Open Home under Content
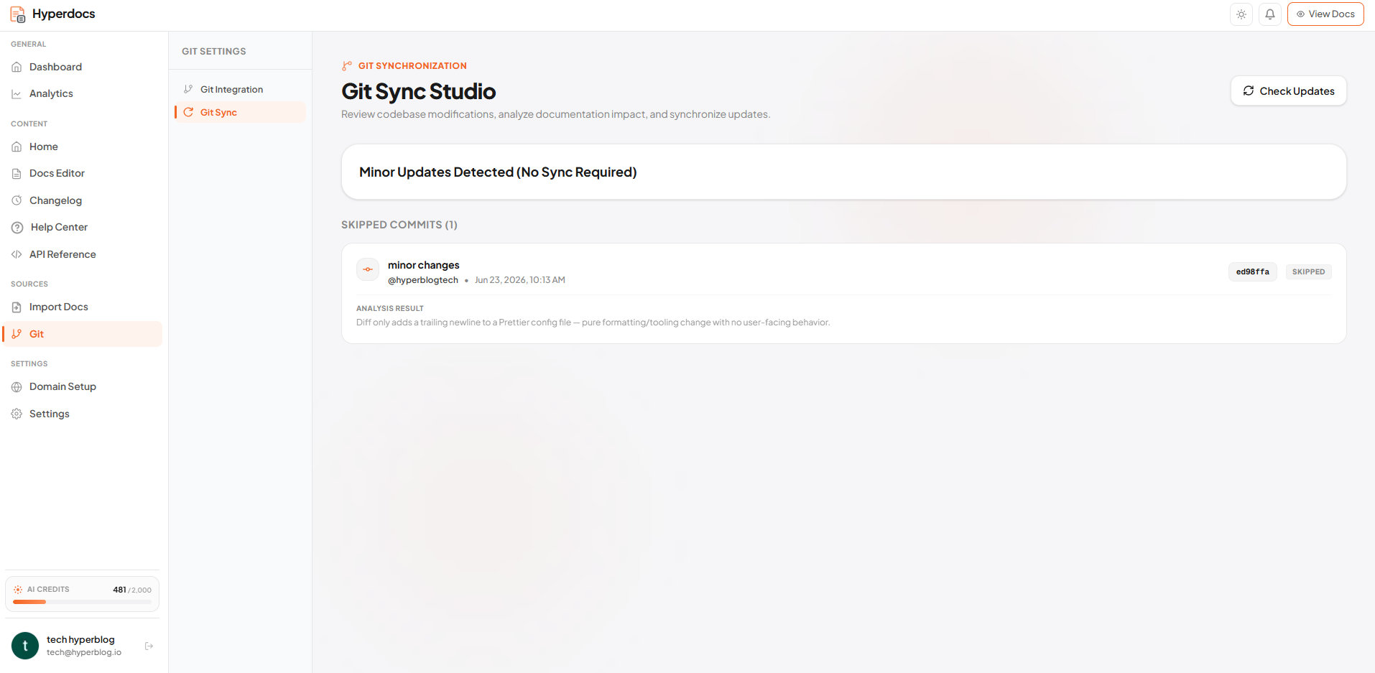This screenshot has width=1375, height=673. 83,147
